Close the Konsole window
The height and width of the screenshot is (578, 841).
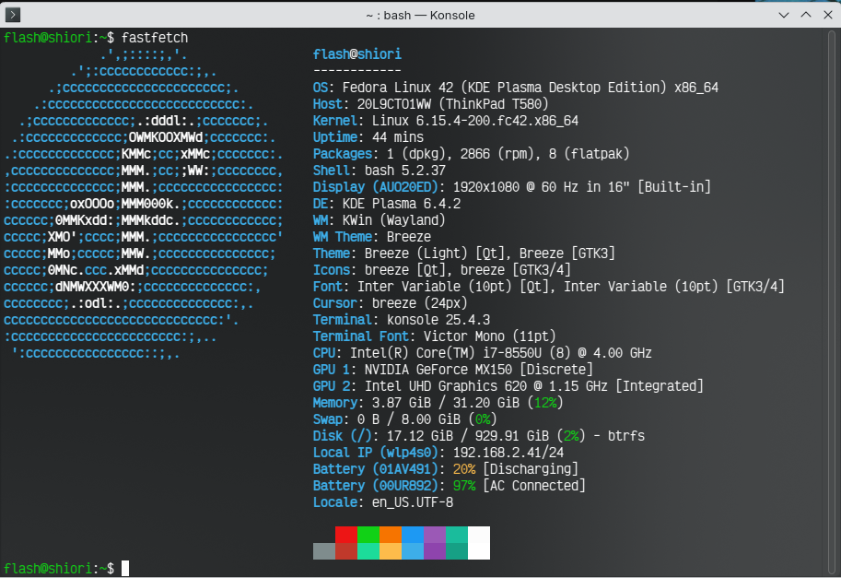click(x=827, y=15)
